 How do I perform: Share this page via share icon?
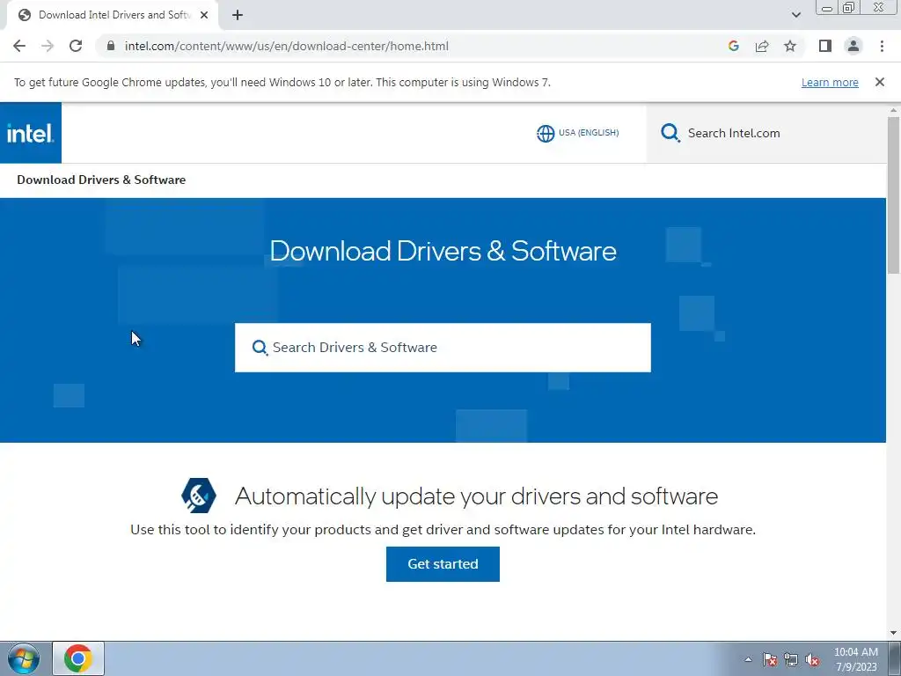(x=762, y=46)
